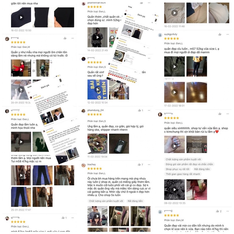Open more options on phamdung_04 review
The image size is (234, 234).
pyautogui.click(x=149, y=110)
